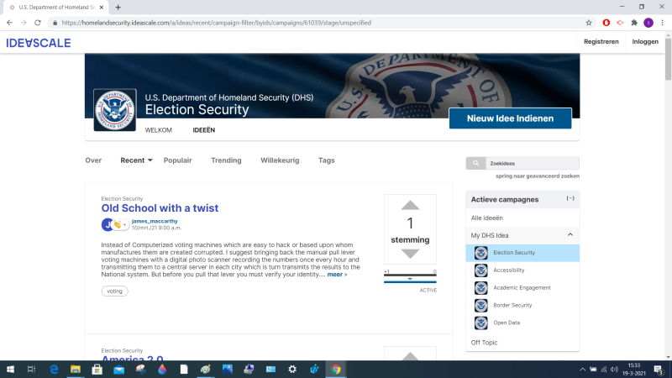Reload the page

pyautogui.click(x=38, y=23)
